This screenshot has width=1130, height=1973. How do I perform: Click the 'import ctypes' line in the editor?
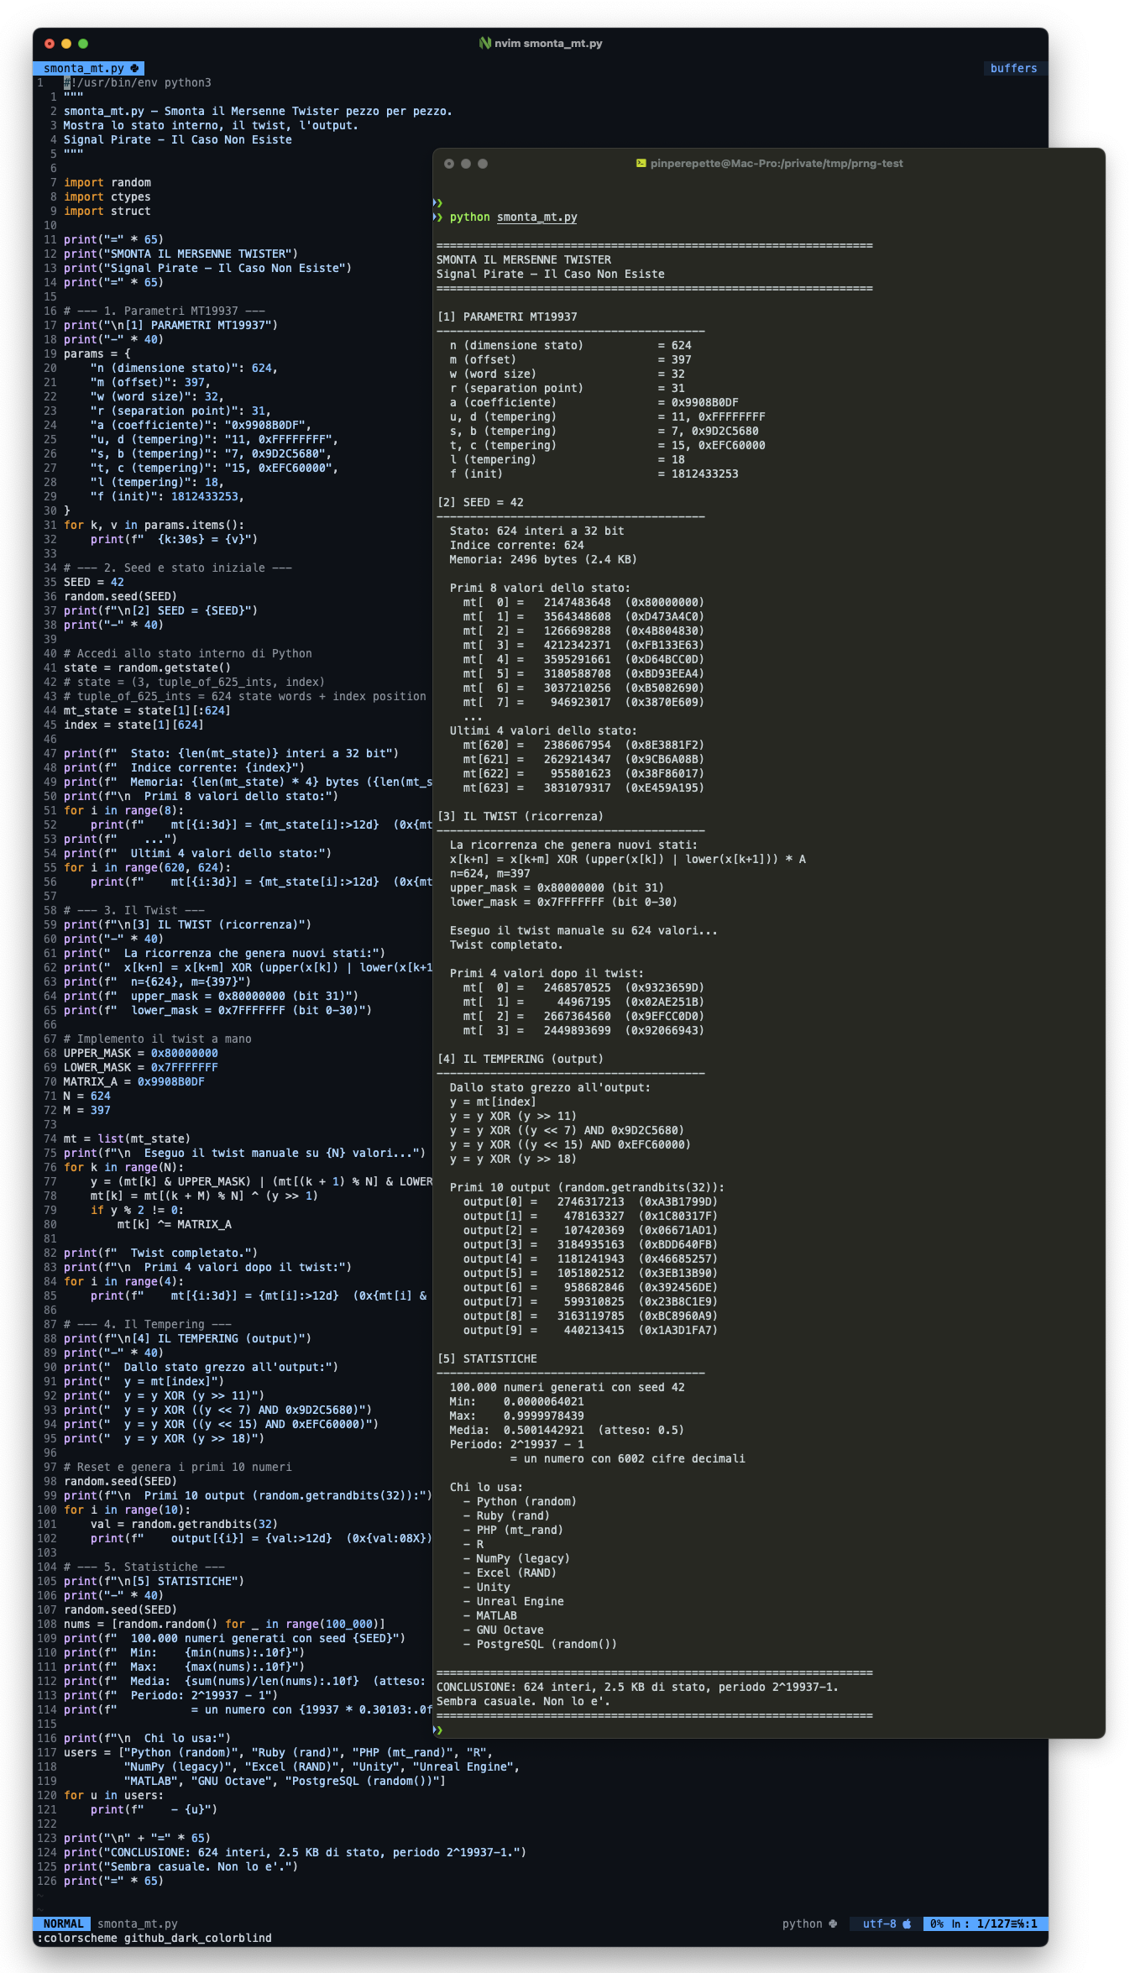[x=107, y=196]
